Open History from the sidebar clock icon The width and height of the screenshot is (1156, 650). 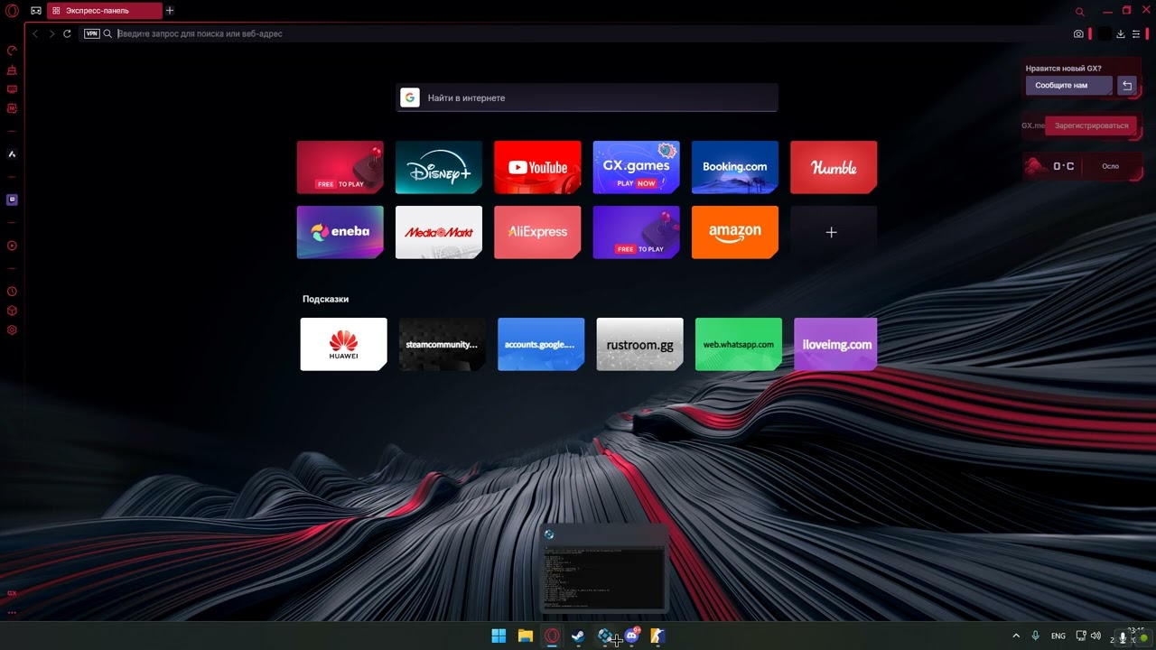coord(12,292)
